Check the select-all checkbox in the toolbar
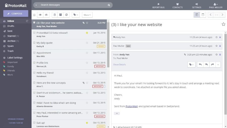The width and height of the screenshot is (227, 128). pyautogui.click(x=34, y=15)
